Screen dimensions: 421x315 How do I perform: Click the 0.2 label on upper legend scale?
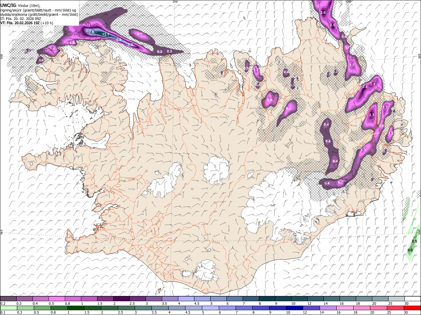pos(2,304)
